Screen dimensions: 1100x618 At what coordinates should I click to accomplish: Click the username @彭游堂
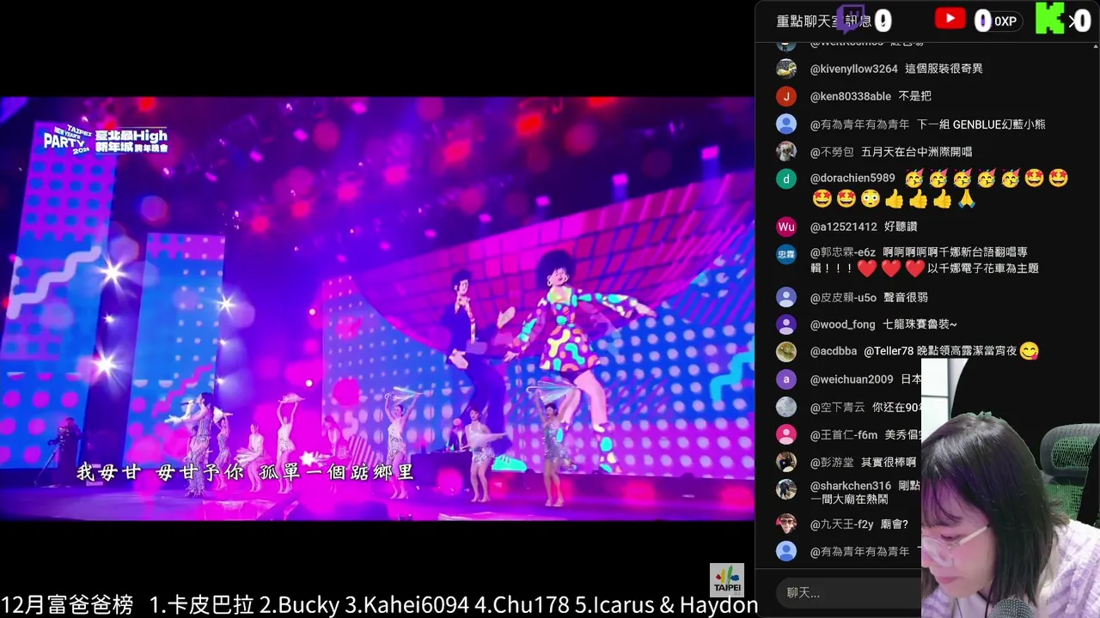click(832, 462)
